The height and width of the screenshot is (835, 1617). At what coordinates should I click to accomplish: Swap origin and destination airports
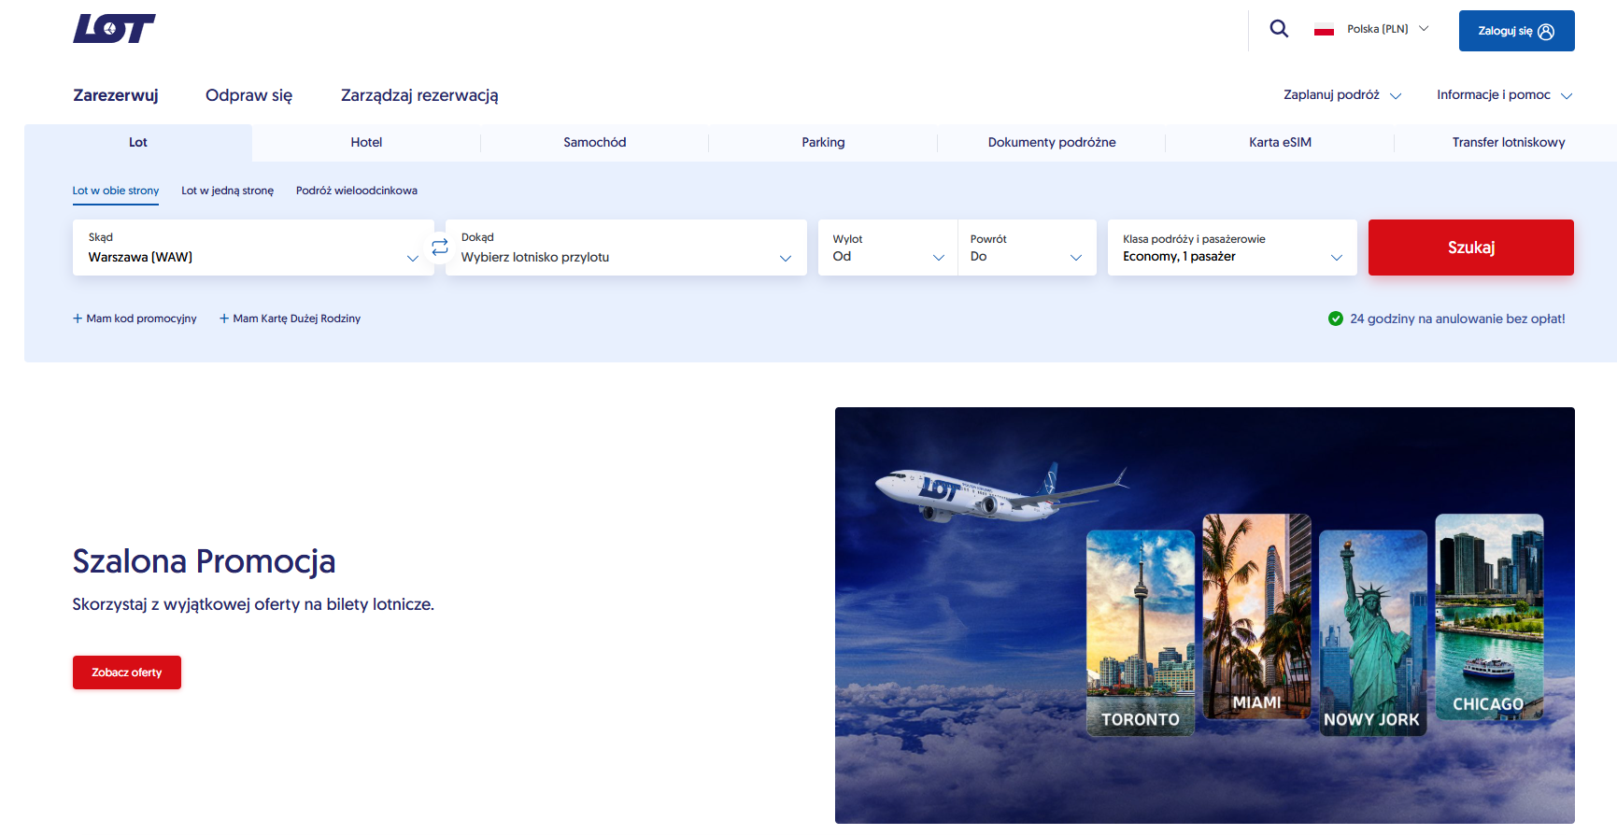tap(440, 248)
